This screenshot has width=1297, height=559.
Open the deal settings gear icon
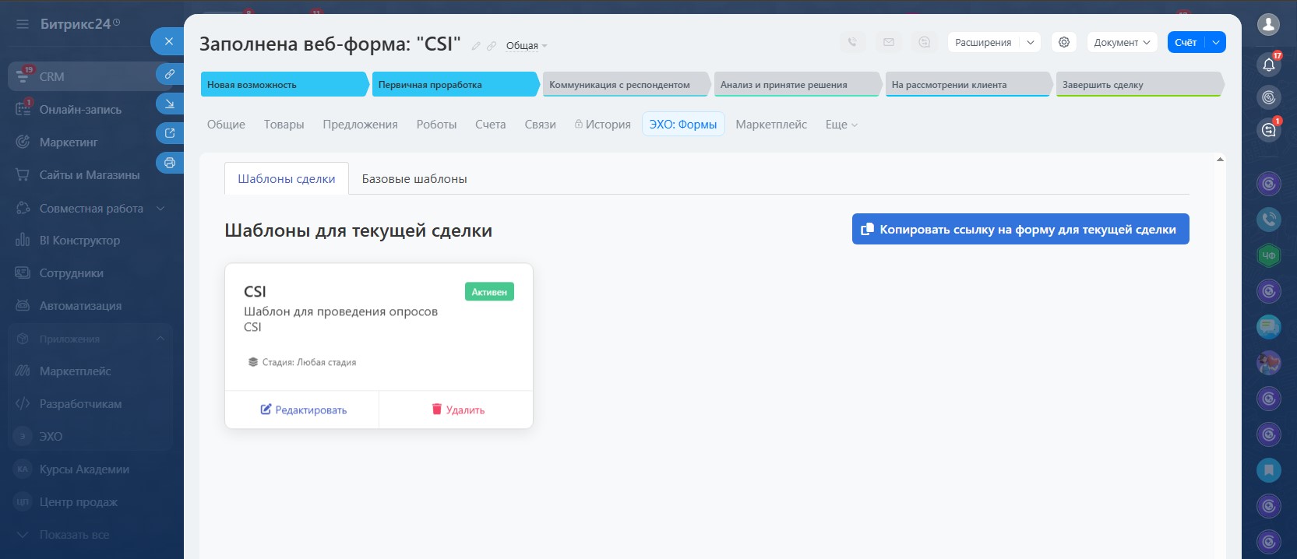pyautogui.click(x=1063, y=42)
